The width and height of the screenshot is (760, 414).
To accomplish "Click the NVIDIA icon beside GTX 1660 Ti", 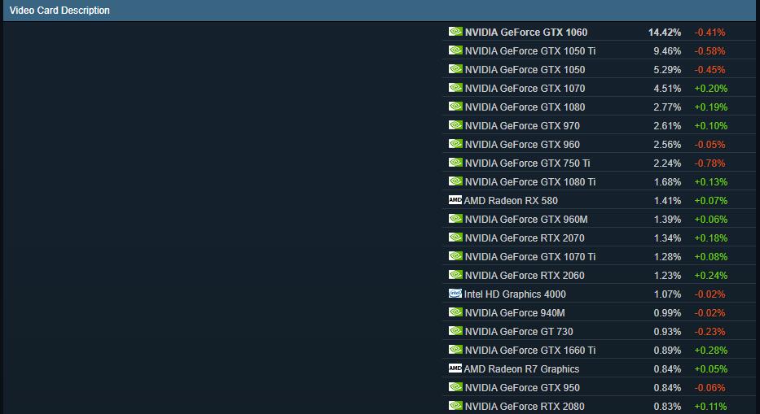I will 455,349.
